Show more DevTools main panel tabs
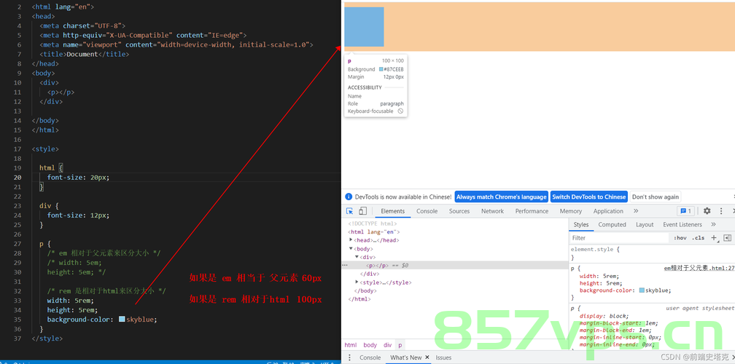The height and width of the screenshot is (364, 735). [636, 211]
